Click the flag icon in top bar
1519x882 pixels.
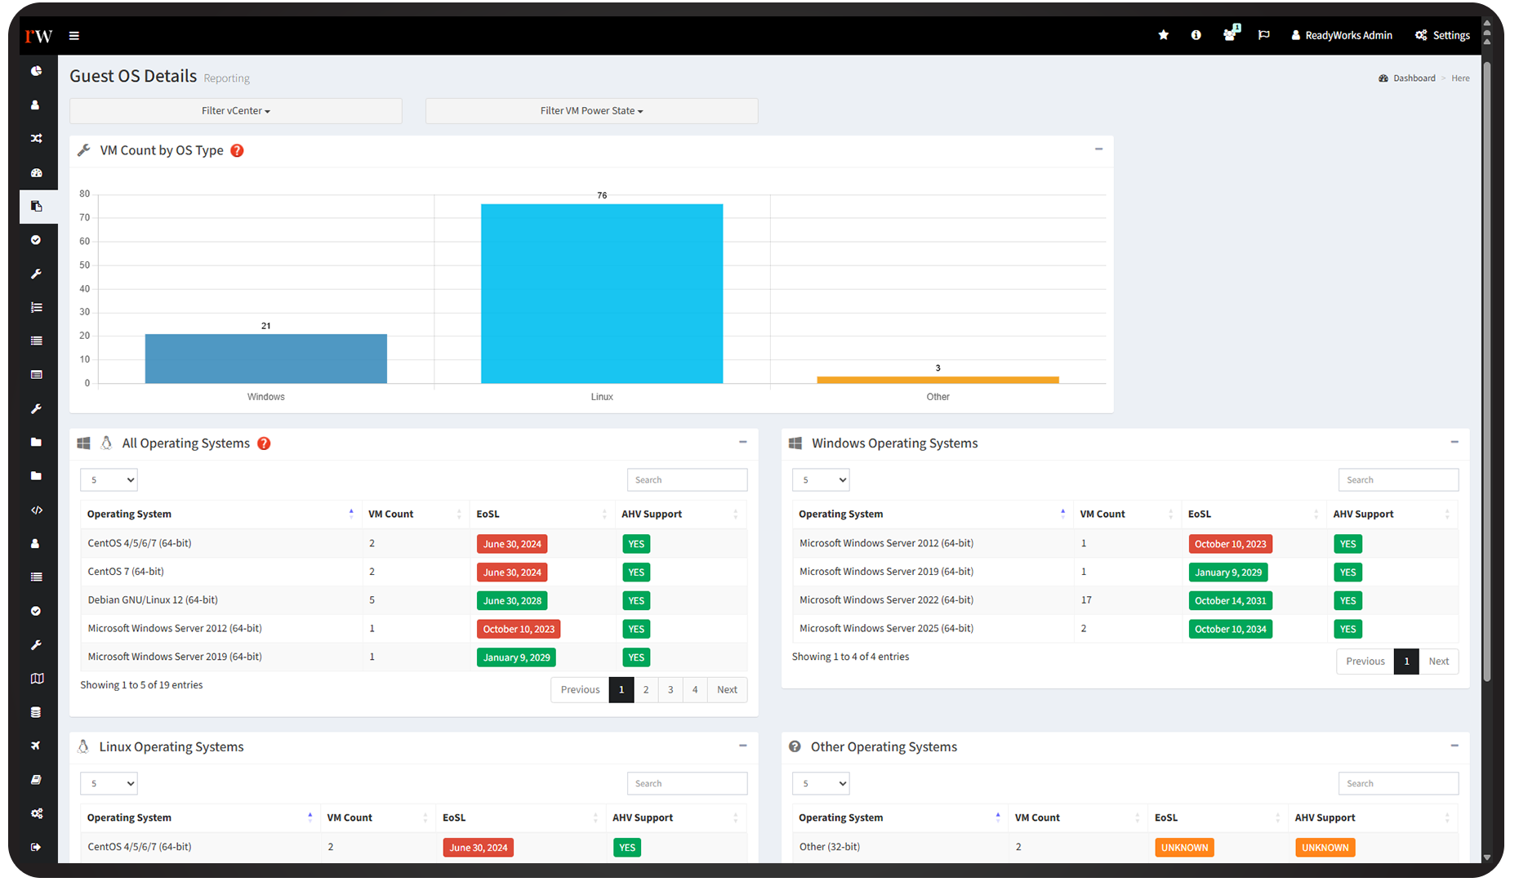pos(1263,35)
